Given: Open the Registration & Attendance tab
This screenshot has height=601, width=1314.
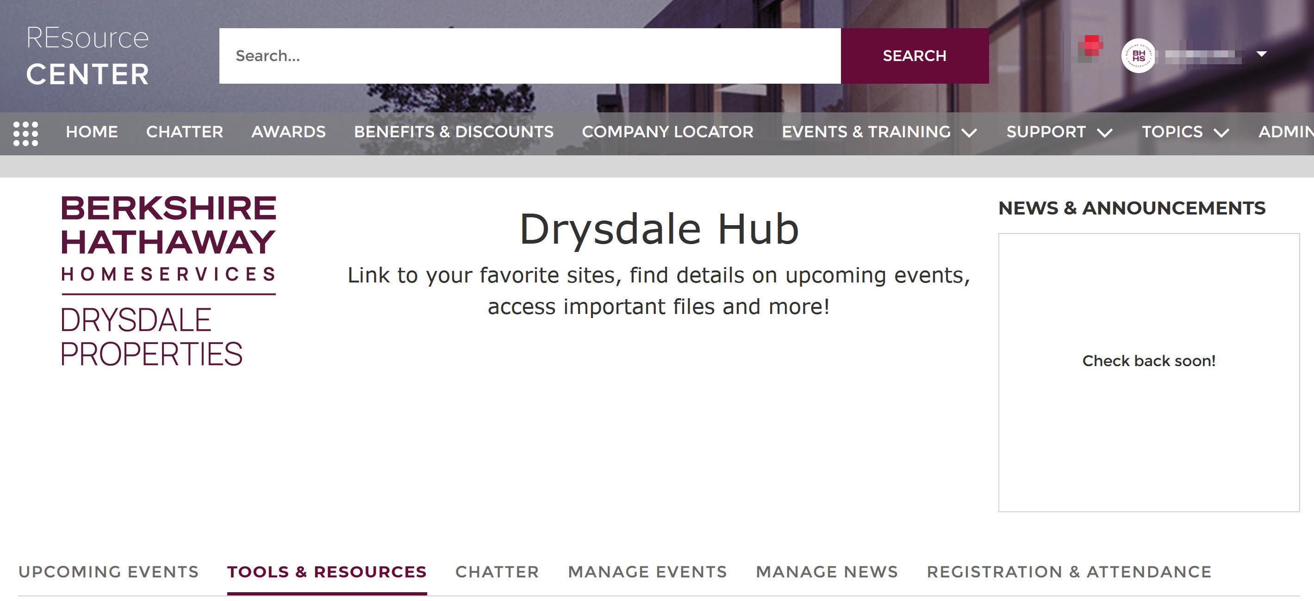Looking at the screenshot, I should pyautogui.click(x=1069, y=572).
